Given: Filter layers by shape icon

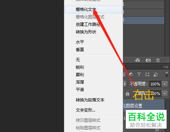Looking at the screenshot, I should pyautogui.click(x=147, y=74).
